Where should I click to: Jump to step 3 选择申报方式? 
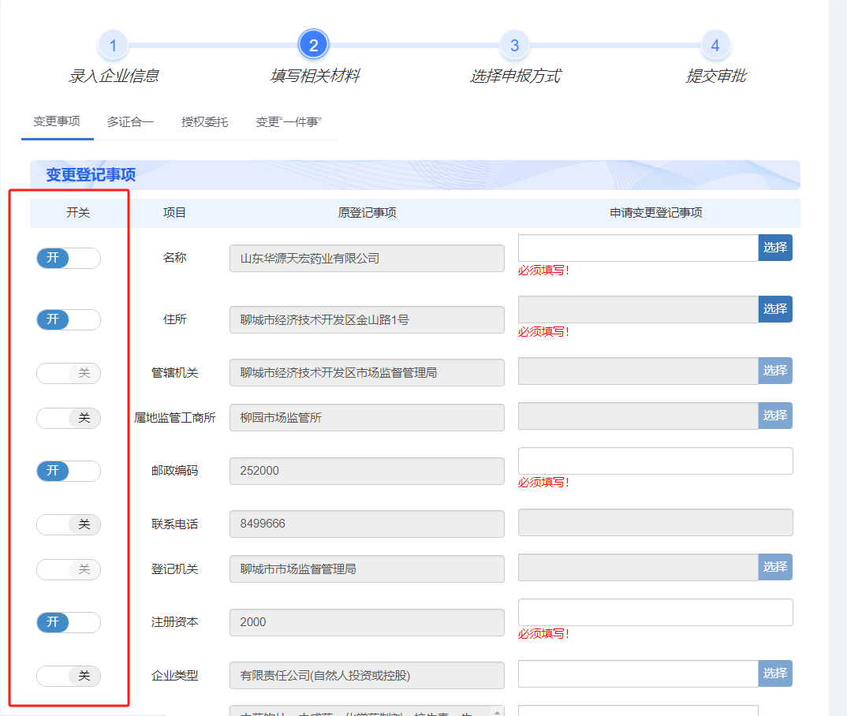(x=514, y=45)
